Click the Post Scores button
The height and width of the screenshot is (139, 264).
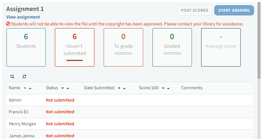click(x=195, y=10)
